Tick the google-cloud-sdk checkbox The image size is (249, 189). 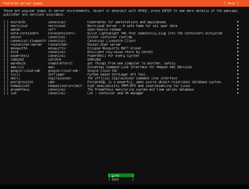[6, 71]
